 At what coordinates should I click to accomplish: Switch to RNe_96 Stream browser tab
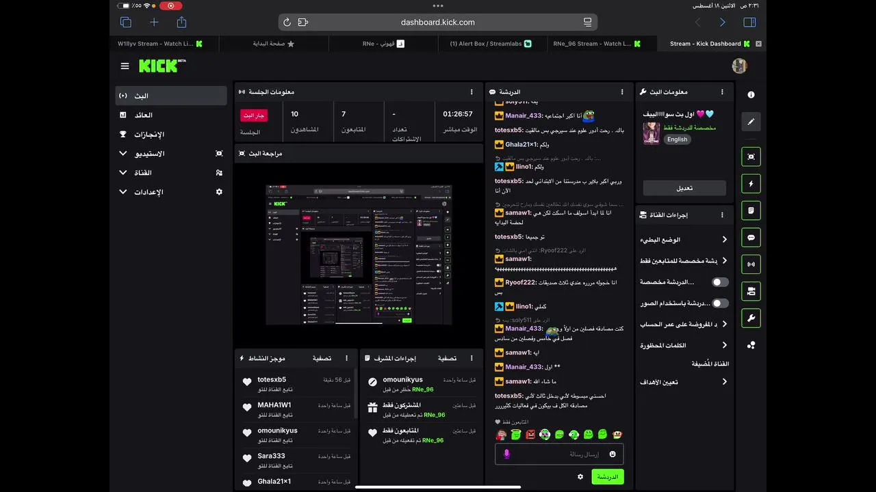coord(602,44)
